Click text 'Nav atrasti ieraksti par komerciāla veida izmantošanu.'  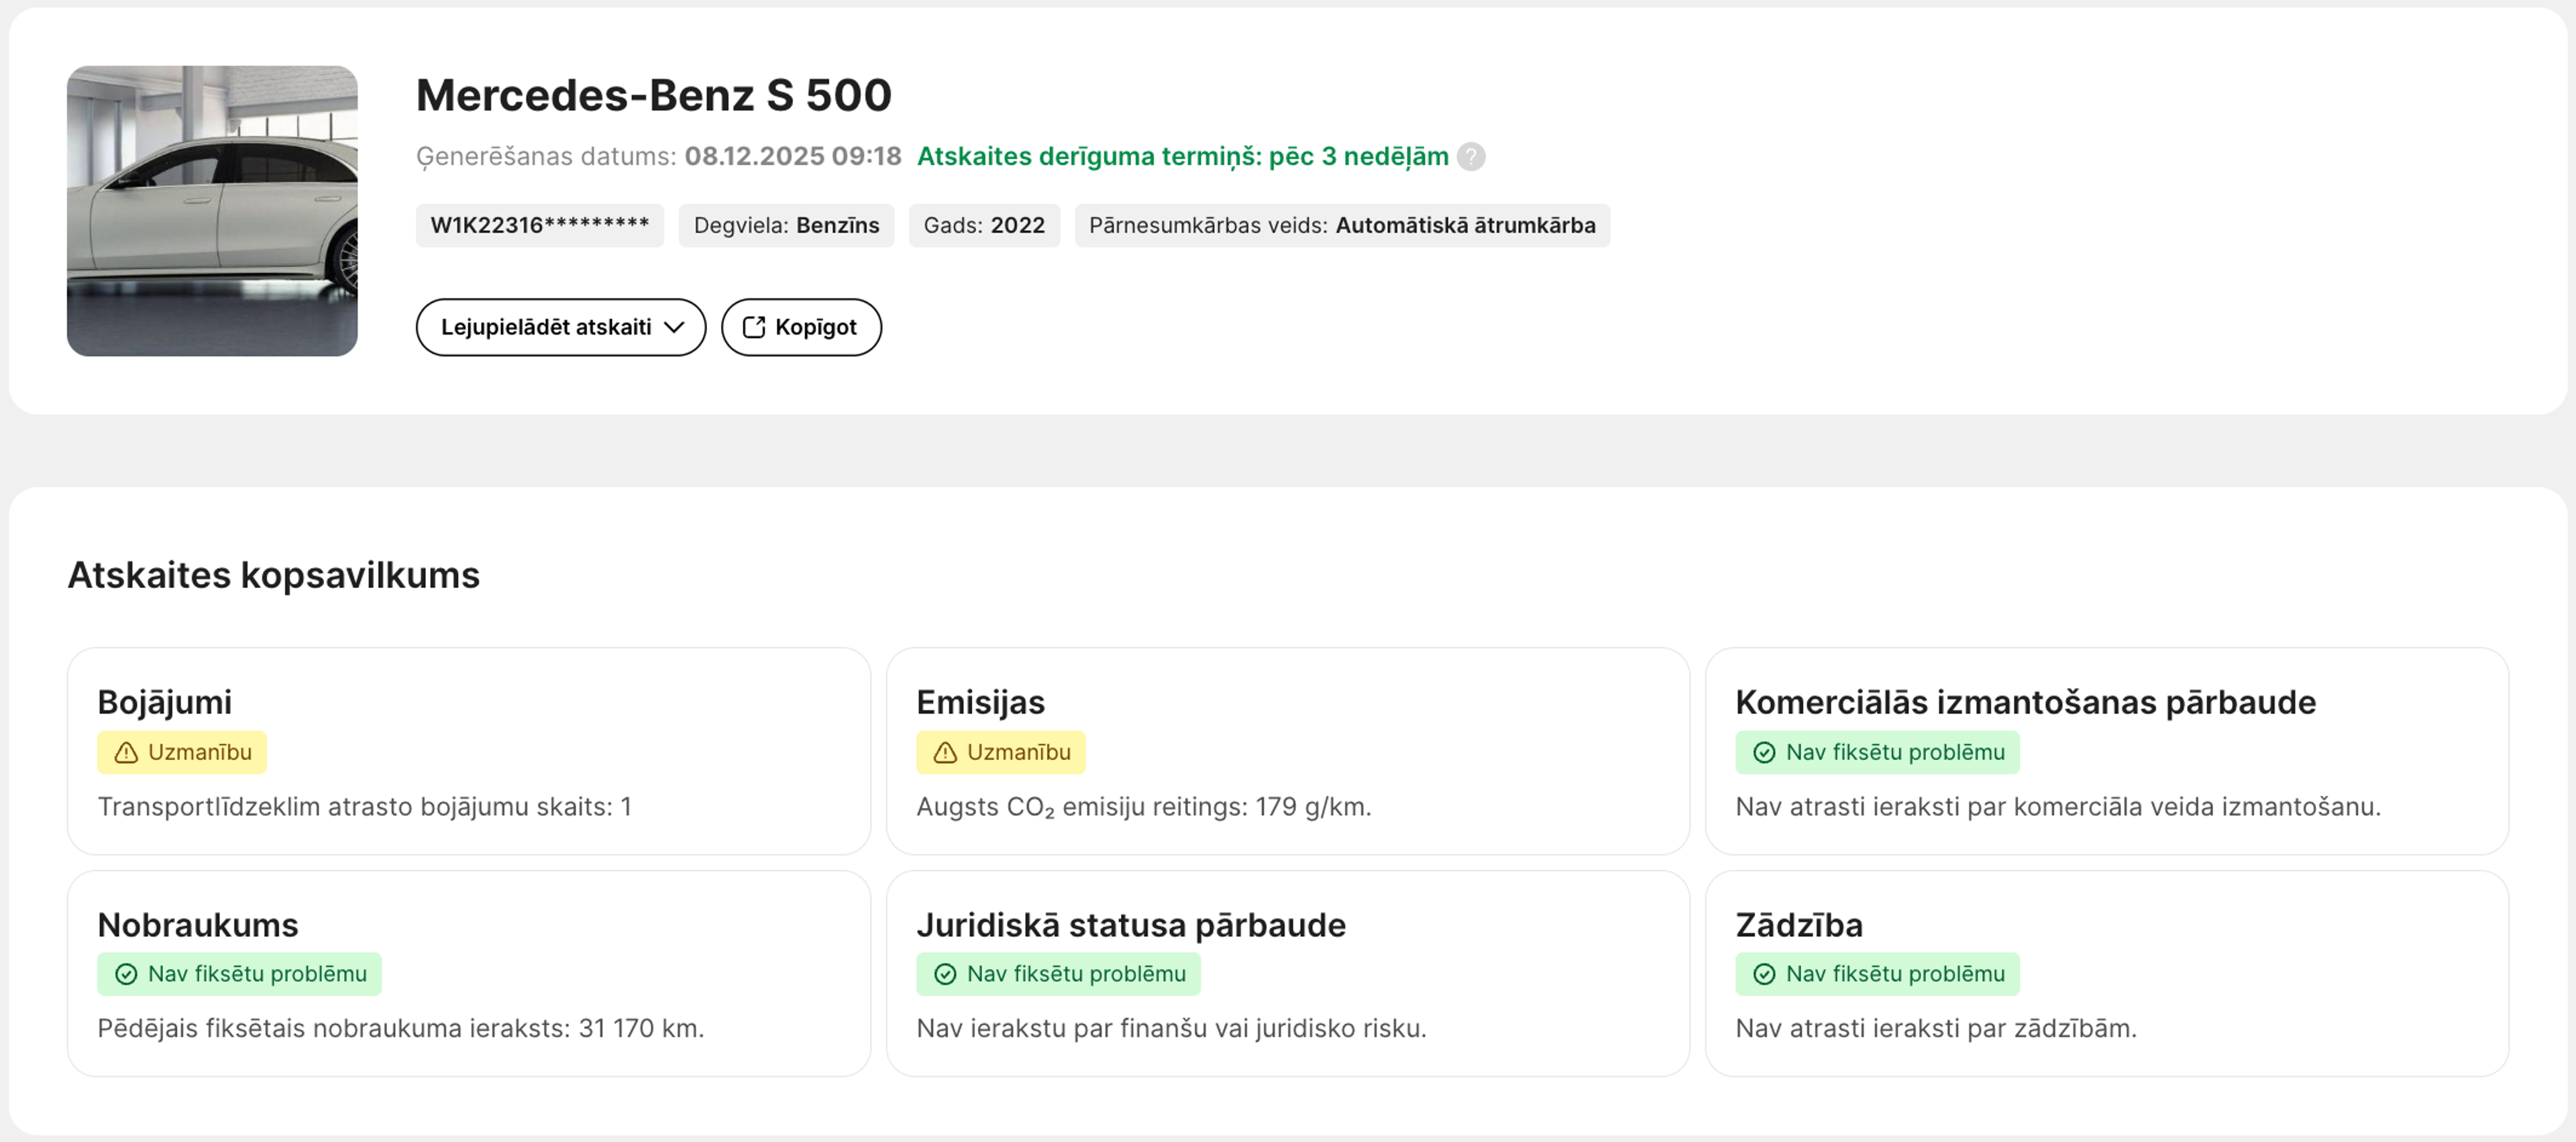click(2058, 807)
